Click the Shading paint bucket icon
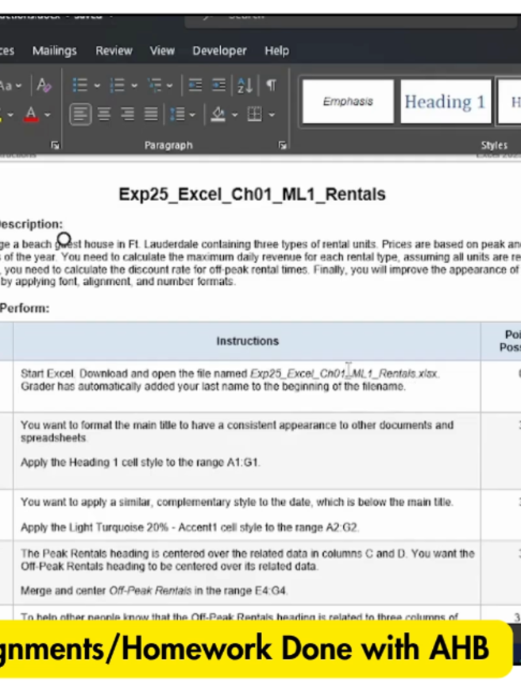This screenshot has height=694, width=521. [x=218, y=114]
